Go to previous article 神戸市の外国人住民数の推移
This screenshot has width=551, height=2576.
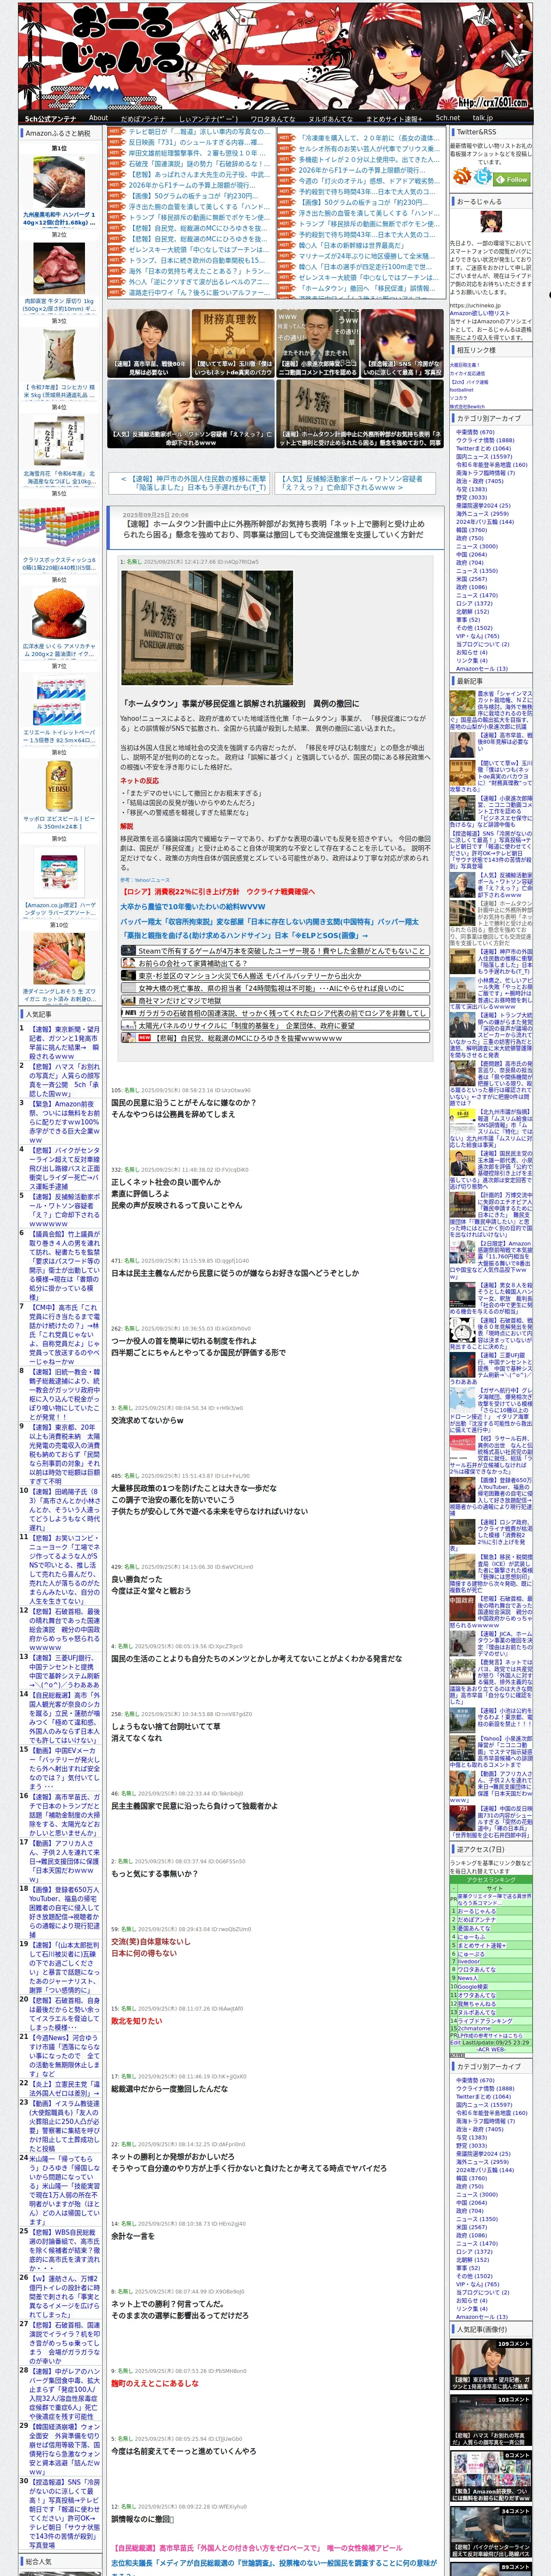pos(188,483)
